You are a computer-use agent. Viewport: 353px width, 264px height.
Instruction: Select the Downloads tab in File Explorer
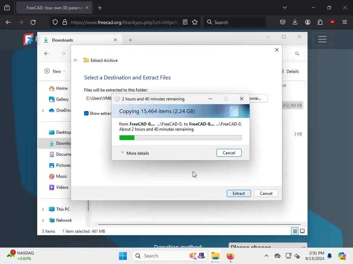pyautogui.click(x=81, y=40)
